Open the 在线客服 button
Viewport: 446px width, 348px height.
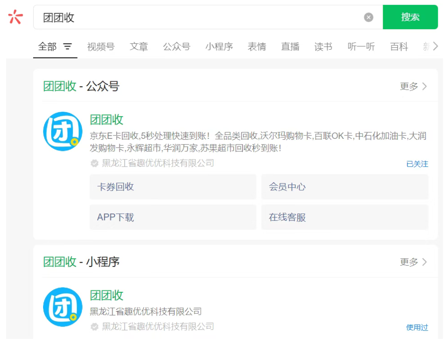tap(345, 217)
